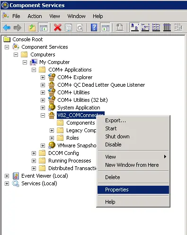Image resolution: width=187 pixels, height=235 pixels.
Task: Open the File menu
Action: click(x=16, y=16)
